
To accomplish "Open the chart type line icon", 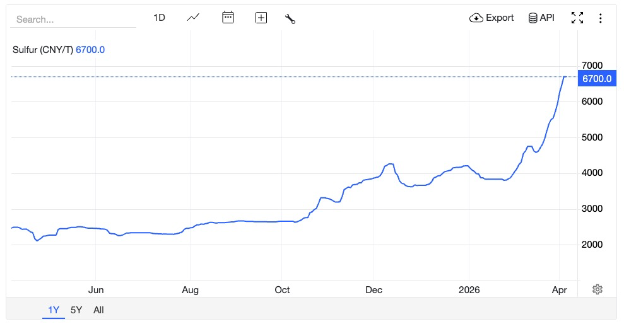I will tap(193, 18).
